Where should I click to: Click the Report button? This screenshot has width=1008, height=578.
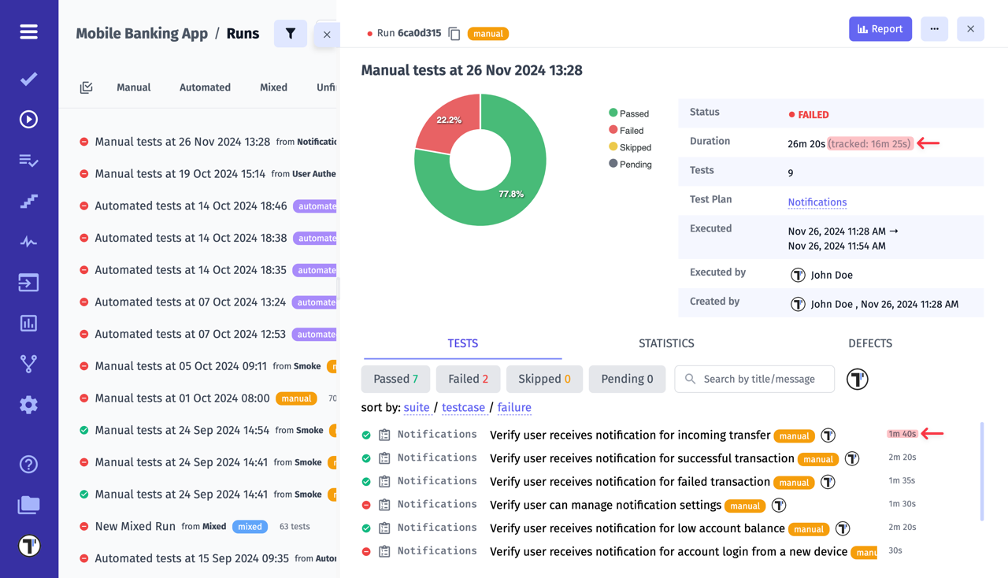tap(880, 28)
